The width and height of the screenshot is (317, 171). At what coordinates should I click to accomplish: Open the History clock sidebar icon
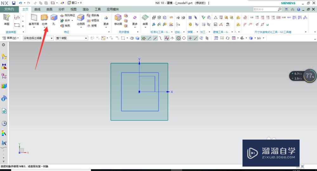point(4,123)
